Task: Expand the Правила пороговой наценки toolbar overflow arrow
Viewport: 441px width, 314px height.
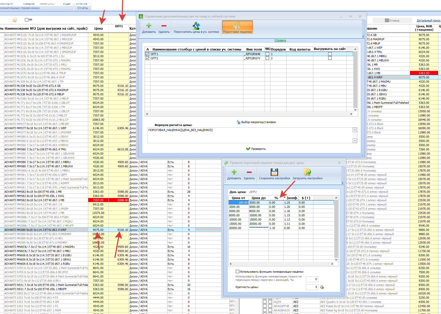Action: 342,183
